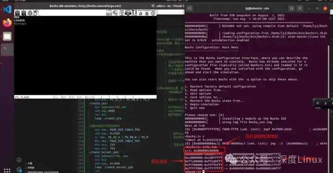Click the Bochs power button icon
The height and width of the screenshot is (173, 333).
153,13
